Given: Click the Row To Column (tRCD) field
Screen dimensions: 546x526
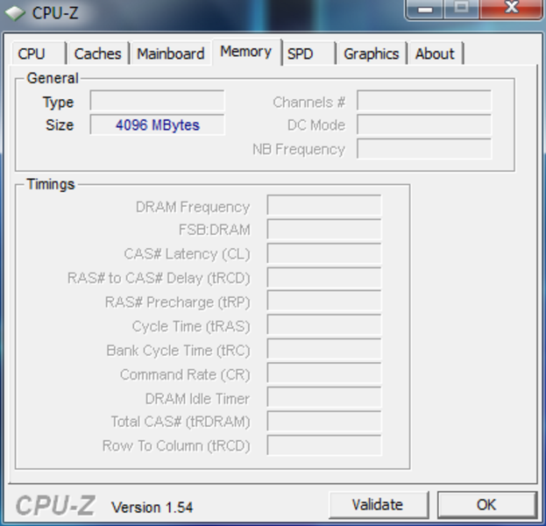Looking at the screenshot, I should pos(324,445).
